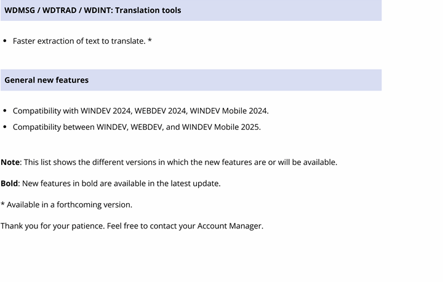Click the words Account Manager
Viewport: 443px width, 282px height.
pyautogui.click(x=229, y=226)
